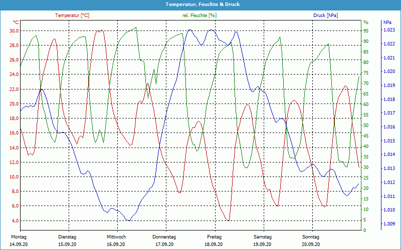
Task: Click the 'Samstag' day label
Action: click(x=262, y=236)
